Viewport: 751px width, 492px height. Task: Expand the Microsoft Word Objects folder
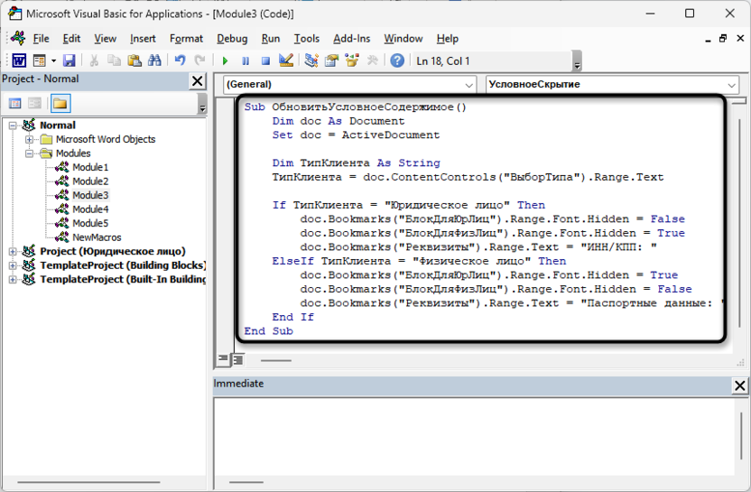(x=30, y=139)
